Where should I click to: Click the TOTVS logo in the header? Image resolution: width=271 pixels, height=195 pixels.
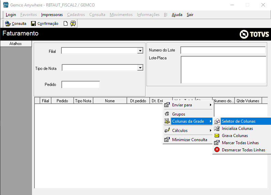click(x=254, y=34)
